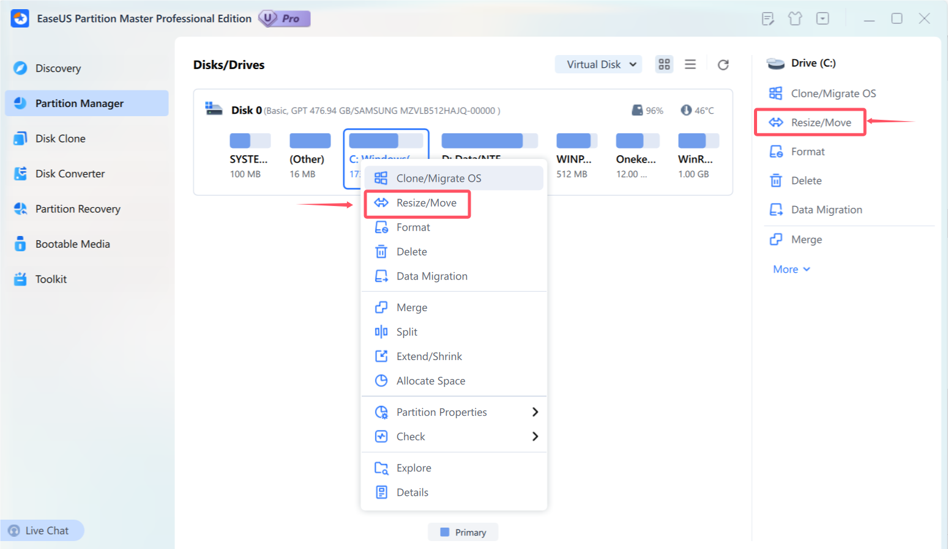Select the (Other) 16 MB partition
This screenshot has height=549, width=948.
309,157
